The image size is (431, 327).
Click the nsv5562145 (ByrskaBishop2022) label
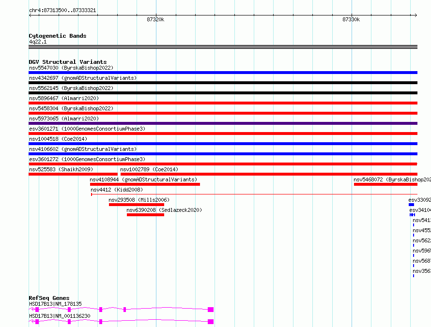point(71,88)
